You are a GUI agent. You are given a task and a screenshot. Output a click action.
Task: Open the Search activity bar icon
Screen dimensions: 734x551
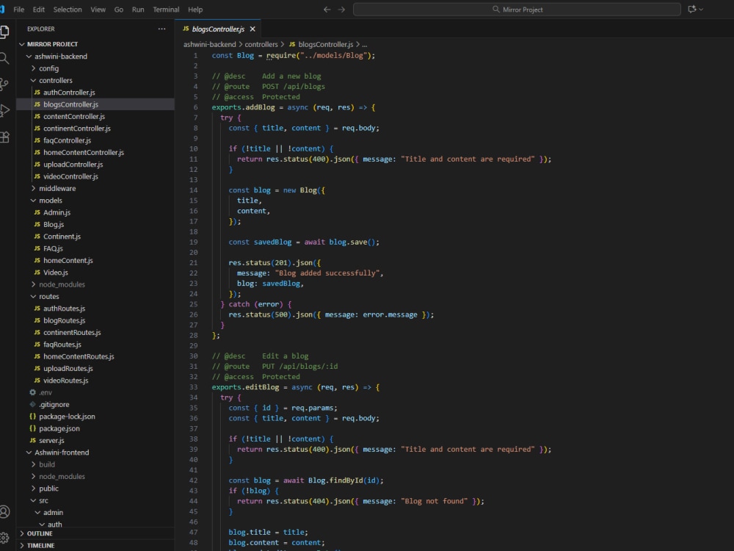click(4, 59)
